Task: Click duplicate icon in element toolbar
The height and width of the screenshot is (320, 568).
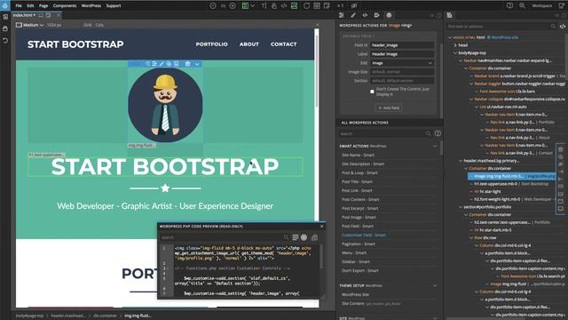Action: (169, 64)
